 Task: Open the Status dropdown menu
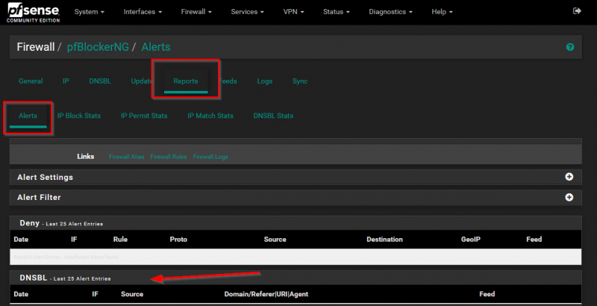337,12
